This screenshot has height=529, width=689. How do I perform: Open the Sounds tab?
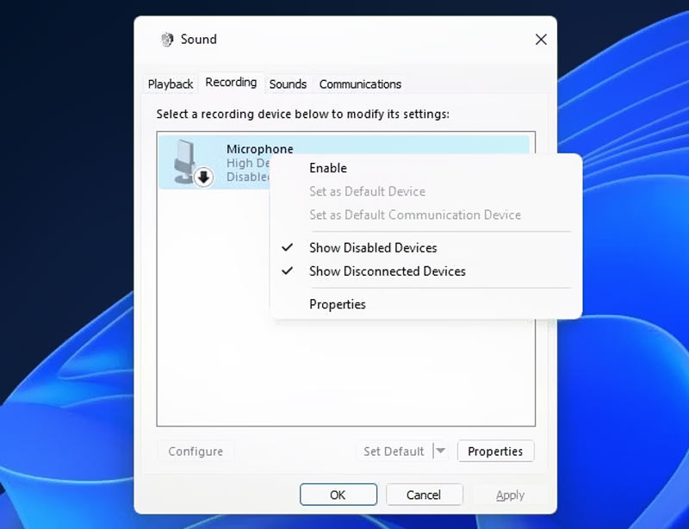[288, 84]
